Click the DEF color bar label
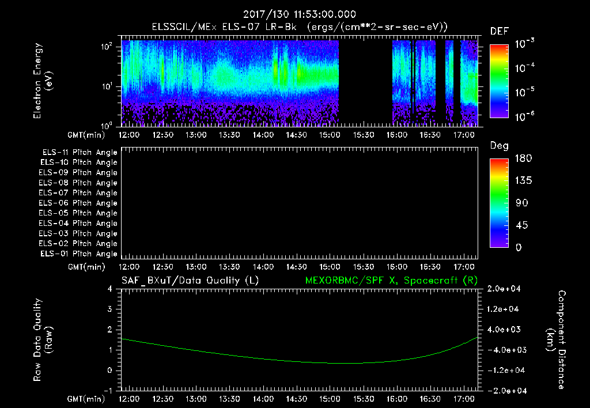 point(500,32)
